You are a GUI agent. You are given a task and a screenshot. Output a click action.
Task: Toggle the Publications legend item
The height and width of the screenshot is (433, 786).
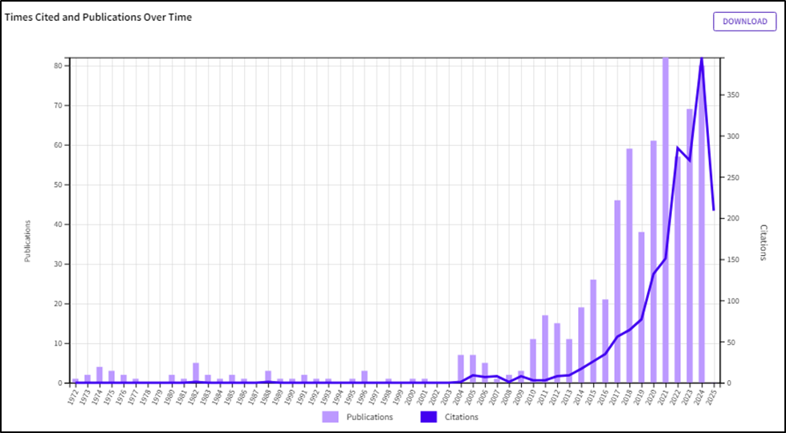coord(369,417)
